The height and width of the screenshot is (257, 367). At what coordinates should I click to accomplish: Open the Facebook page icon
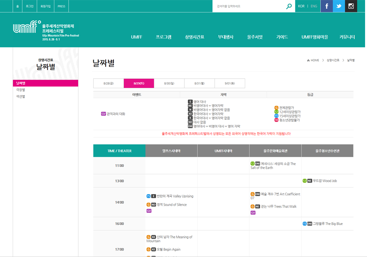tap(327, 6)
